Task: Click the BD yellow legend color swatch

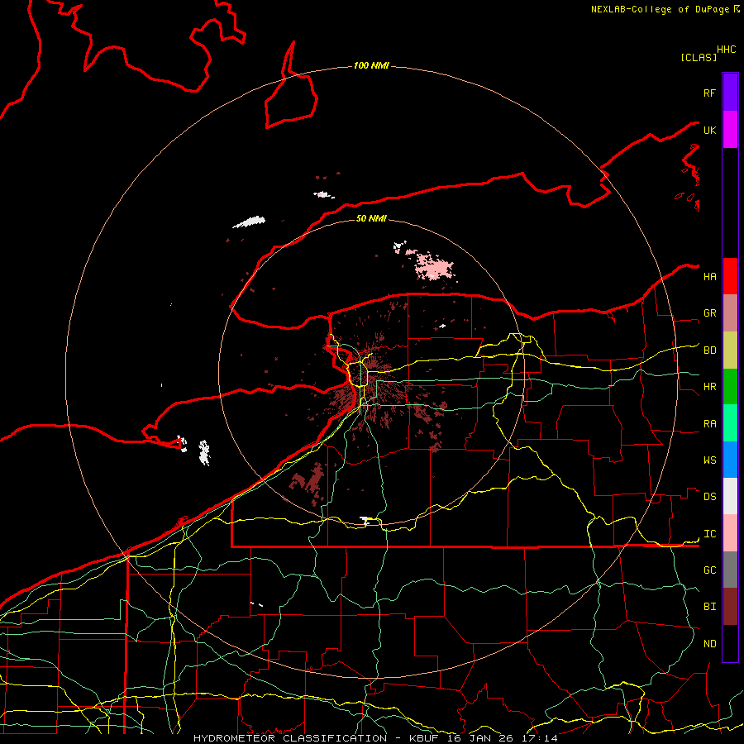Action: [x=730, y=350]
